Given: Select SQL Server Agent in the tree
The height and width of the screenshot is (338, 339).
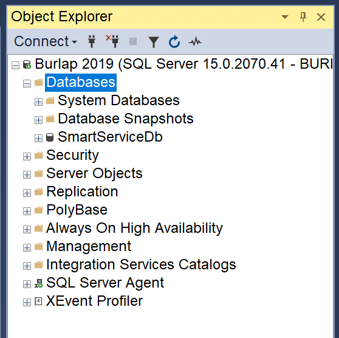Looking at the screenshot, I should click(105, 283).
